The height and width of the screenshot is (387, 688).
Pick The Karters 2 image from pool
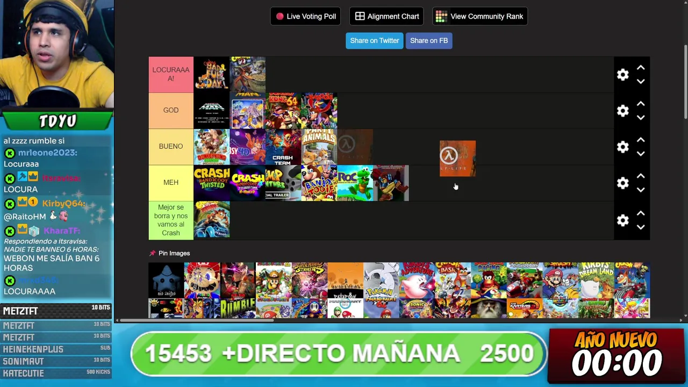(525, 309)
